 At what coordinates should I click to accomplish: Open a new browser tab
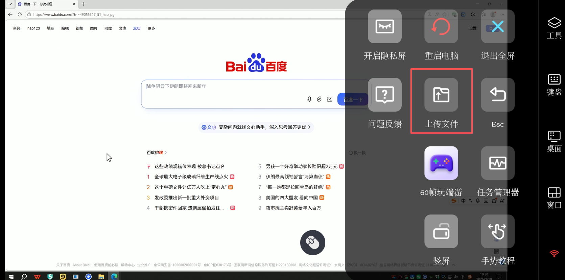click(x=84, y=4)
